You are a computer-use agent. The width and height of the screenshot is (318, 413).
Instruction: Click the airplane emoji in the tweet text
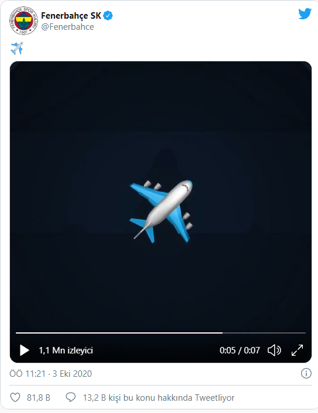(17, 48)
